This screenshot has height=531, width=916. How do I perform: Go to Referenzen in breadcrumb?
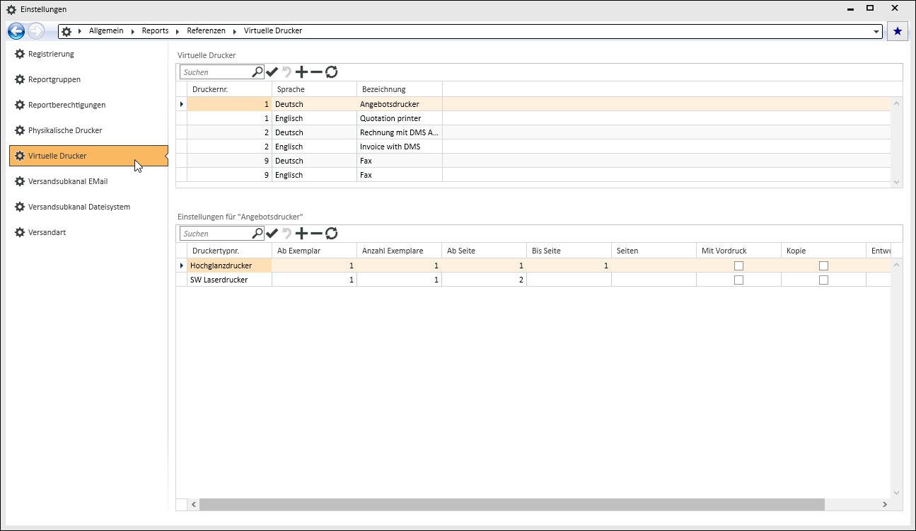tap(206, 31)
